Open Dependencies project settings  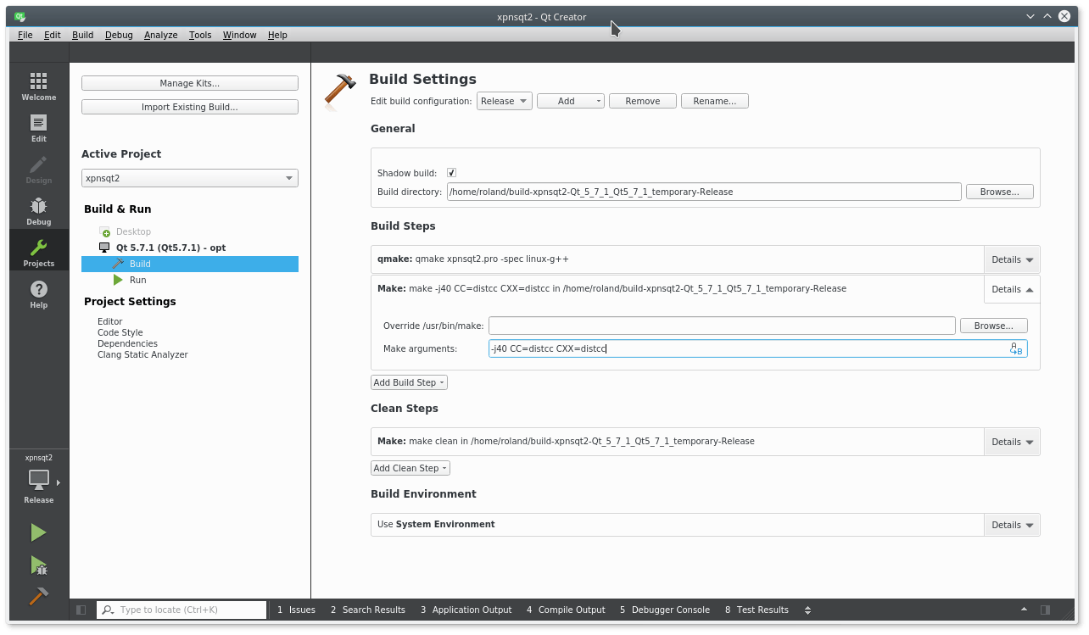[127, 343]
